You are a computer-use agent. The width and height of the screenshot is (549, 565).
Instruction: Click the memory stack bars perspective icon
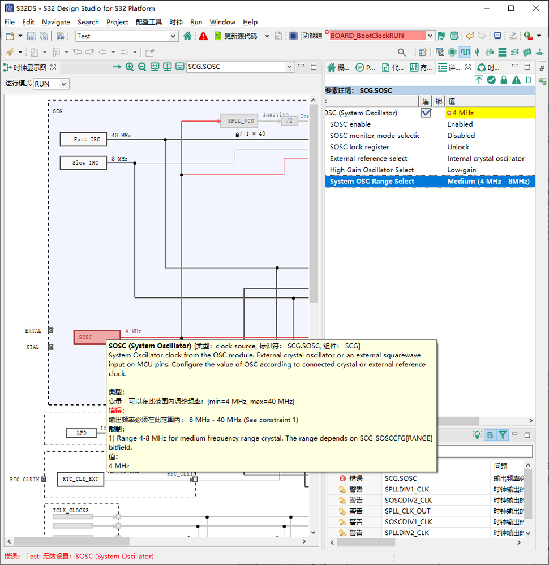(502, 52)
